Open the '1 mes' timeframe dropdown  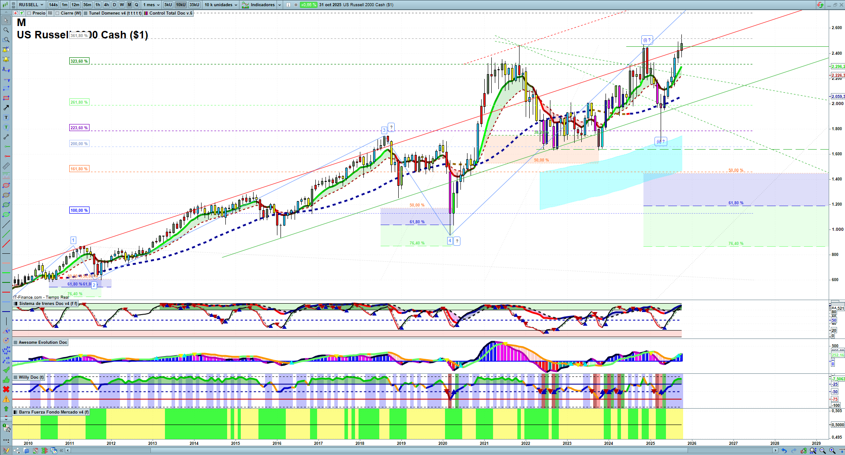pyautogui.click(x=151, y=5)
